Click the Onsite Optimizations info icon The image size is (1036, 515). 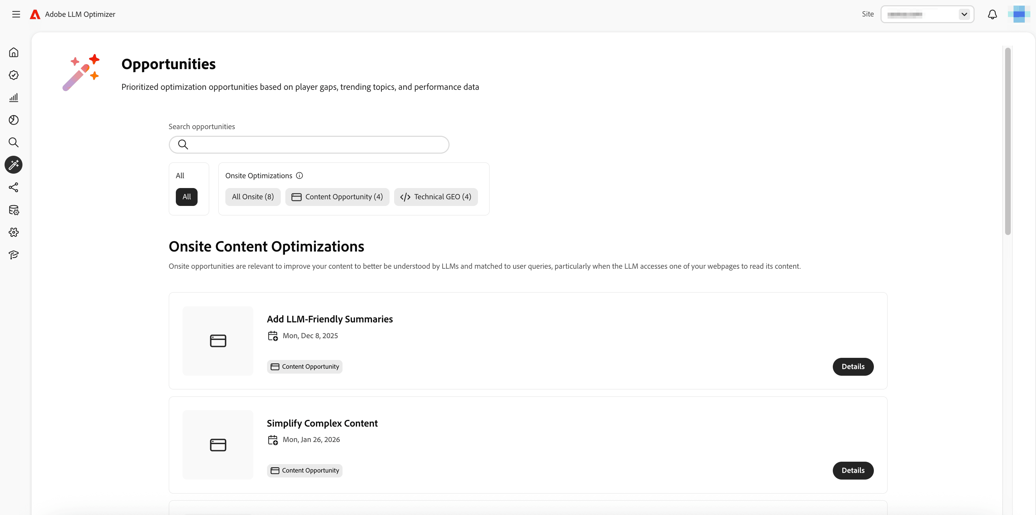(x=299, y=176)
